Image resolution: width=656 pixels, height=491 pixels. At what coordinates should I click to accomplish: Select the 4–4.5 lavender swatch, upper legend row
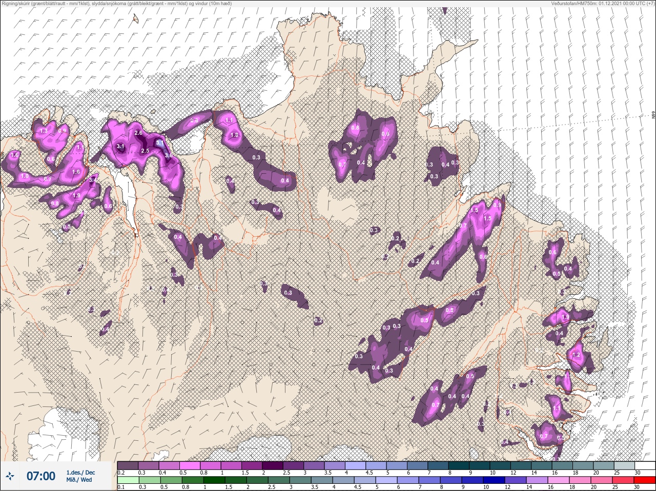(356, 465)
